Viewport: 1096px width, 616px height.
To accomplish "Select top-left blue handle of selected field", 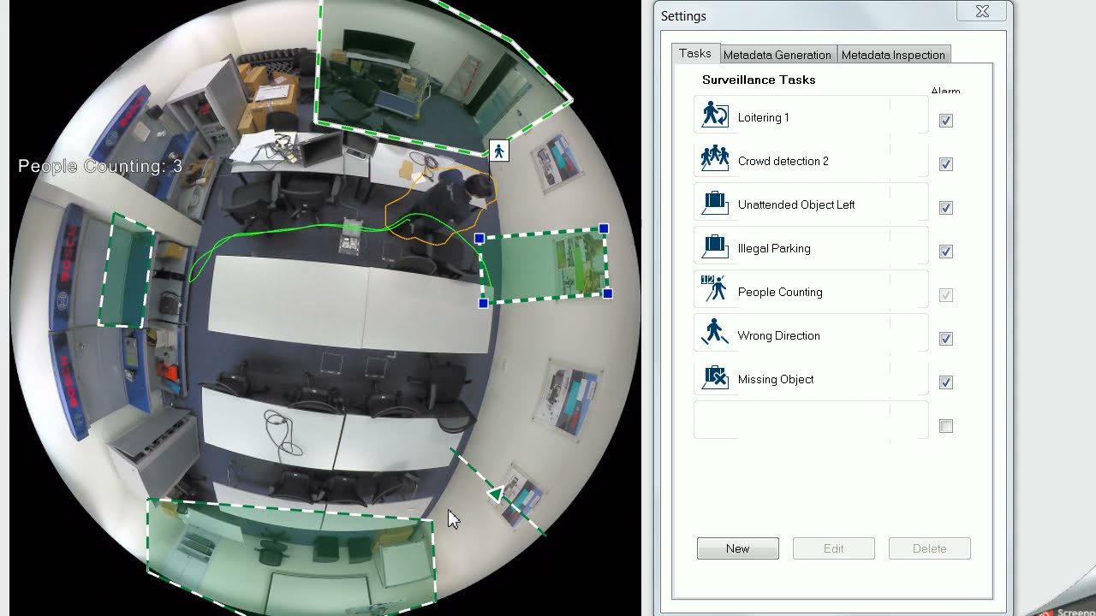I will point(479,239).
